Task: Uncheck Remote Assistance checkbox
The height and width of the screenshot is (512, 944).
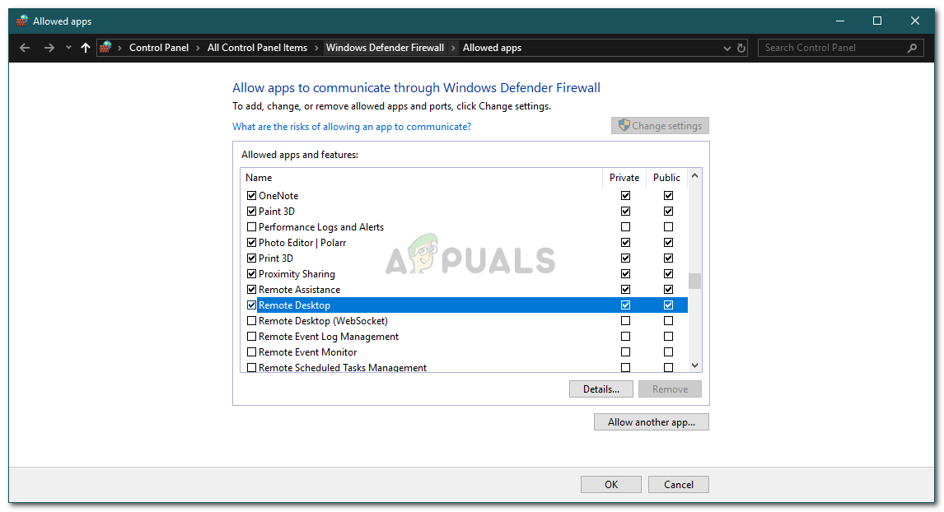Action: [x=252, y=290]
